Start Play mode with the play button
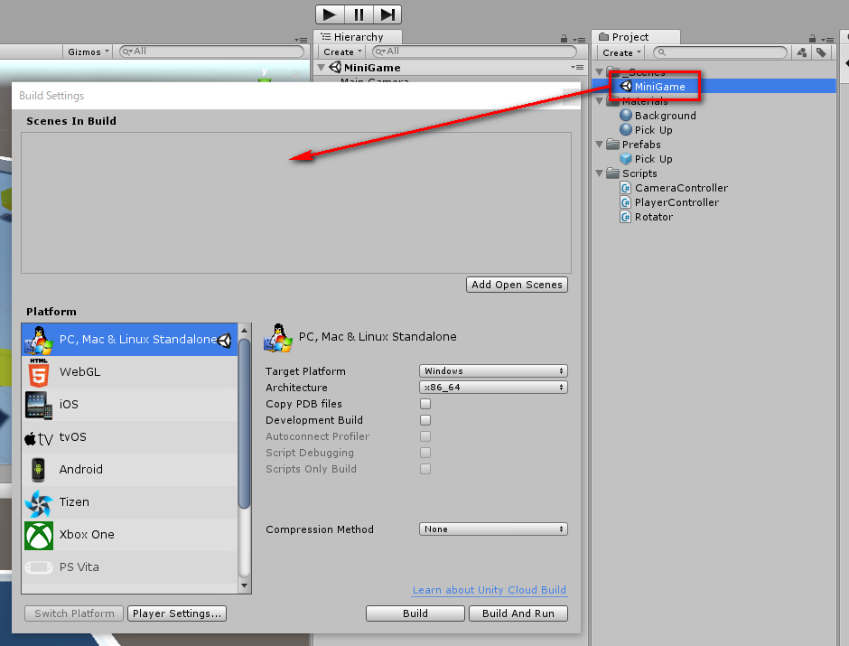Screen dimensions: 849x646 click(329, 14)
